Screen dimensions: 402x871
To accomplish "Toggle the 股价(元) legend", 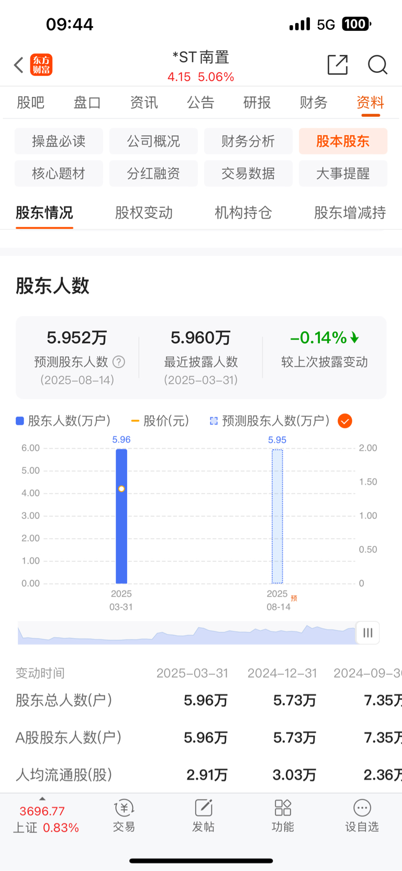I will [x=160, y=421].
